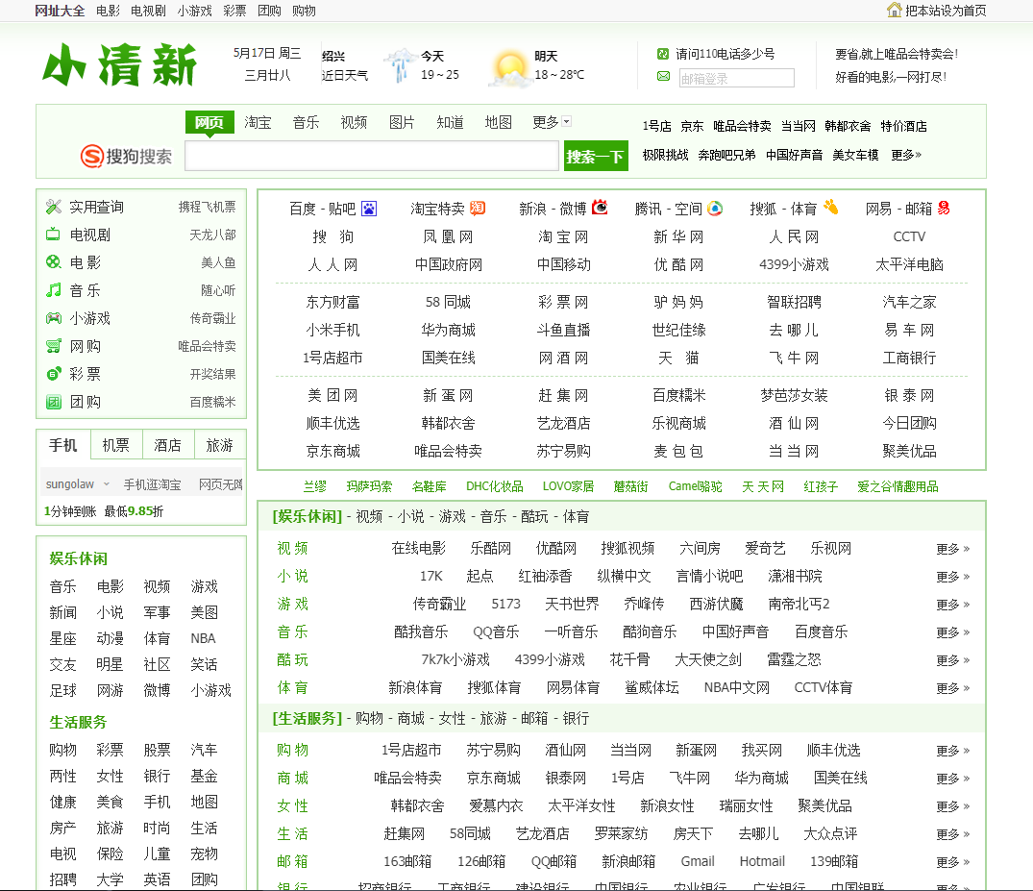Click the Baidu paw icon beside 百度-贴吧

369,209
